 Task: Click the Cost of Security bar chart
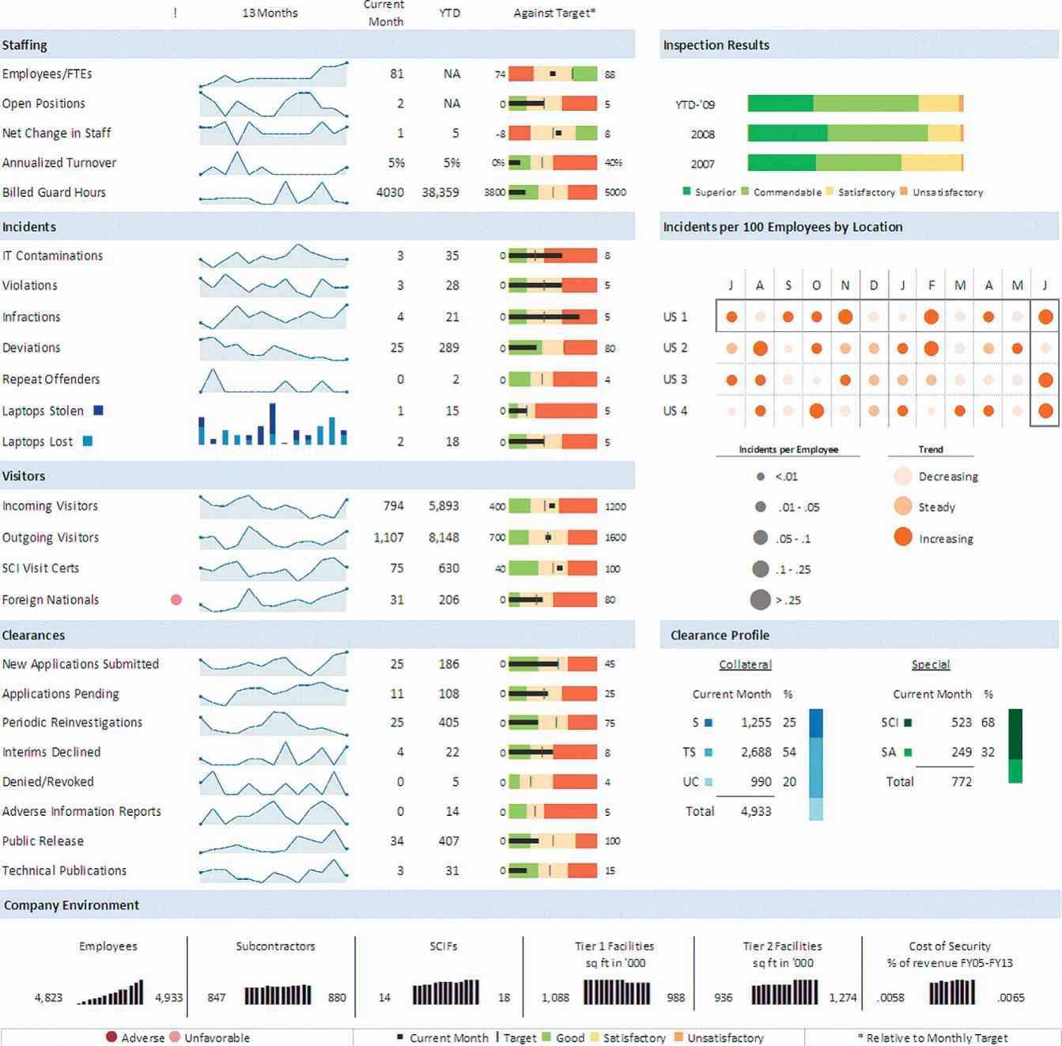coord(952,992)
